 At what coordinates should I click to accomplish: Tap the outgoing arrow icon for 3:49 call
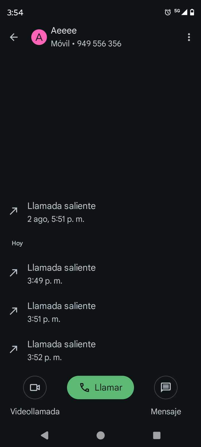coord(14,273)
